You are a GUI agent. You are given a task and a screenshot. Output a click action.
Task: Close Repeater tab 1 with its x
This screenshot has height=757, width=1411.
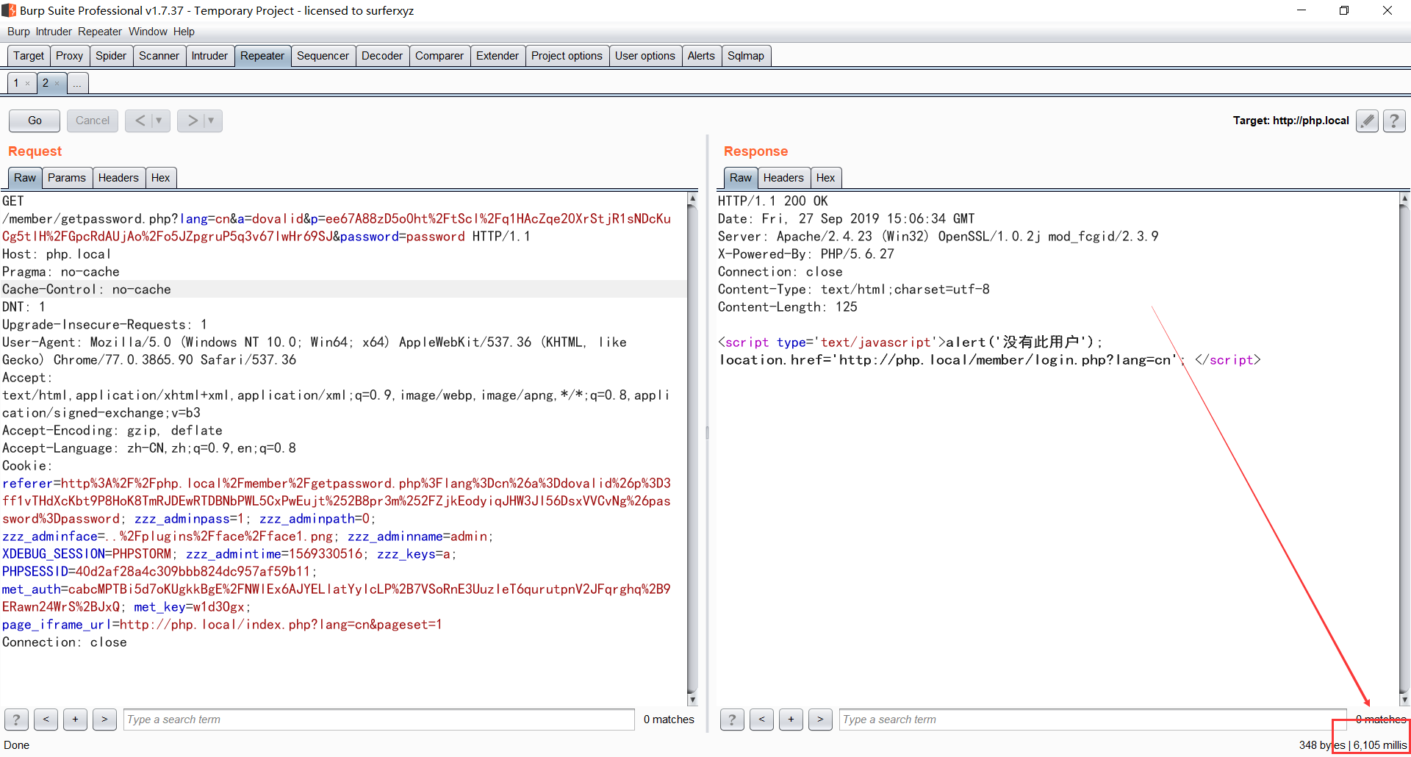click(28, 84)
